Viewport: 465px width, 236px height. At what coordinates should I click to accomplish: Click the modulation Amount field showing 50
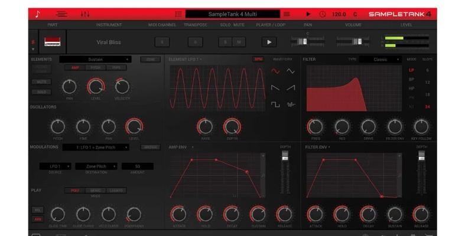pos(138,166)
